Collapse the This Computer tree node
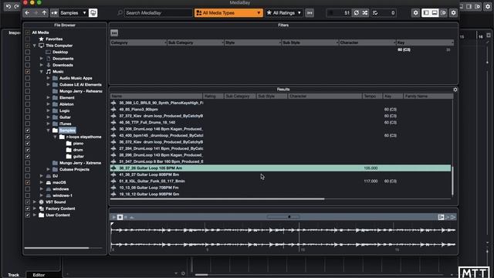 click(35, 46)
